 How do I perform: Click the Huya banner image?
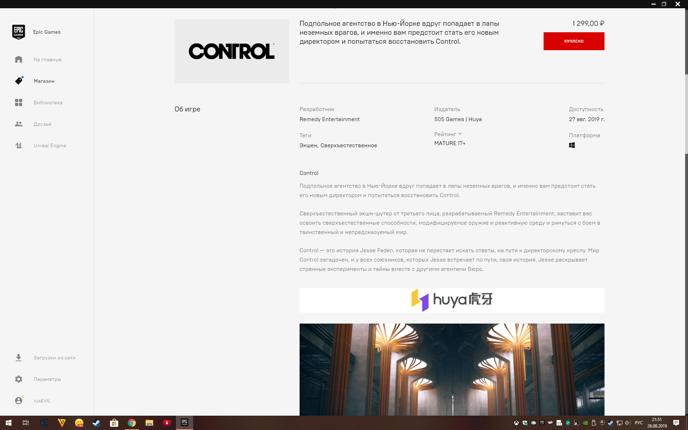pos(451,300)
